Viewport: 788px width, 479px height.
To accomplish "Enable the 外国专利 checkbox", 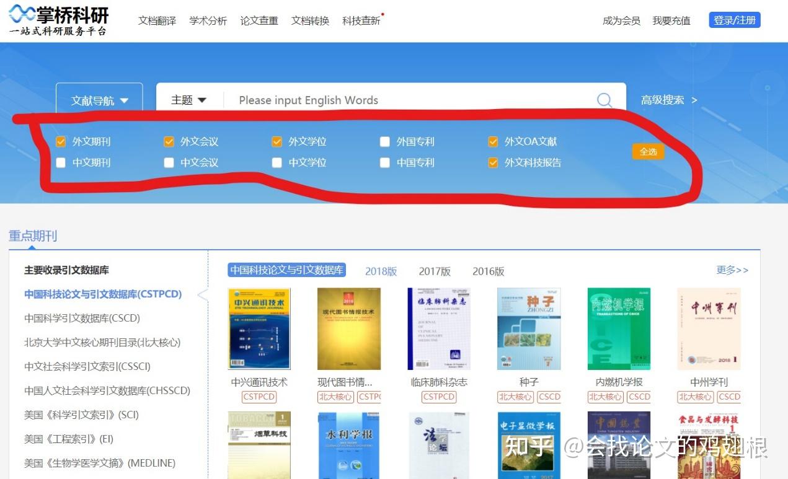I will pos(384,141).
